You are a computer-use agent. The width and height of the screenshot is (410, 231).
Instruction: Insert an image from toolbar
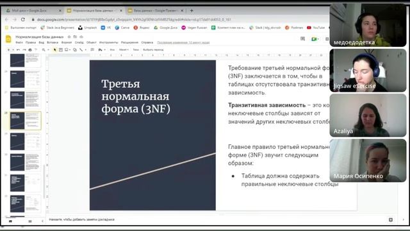(x=67, y=49)
